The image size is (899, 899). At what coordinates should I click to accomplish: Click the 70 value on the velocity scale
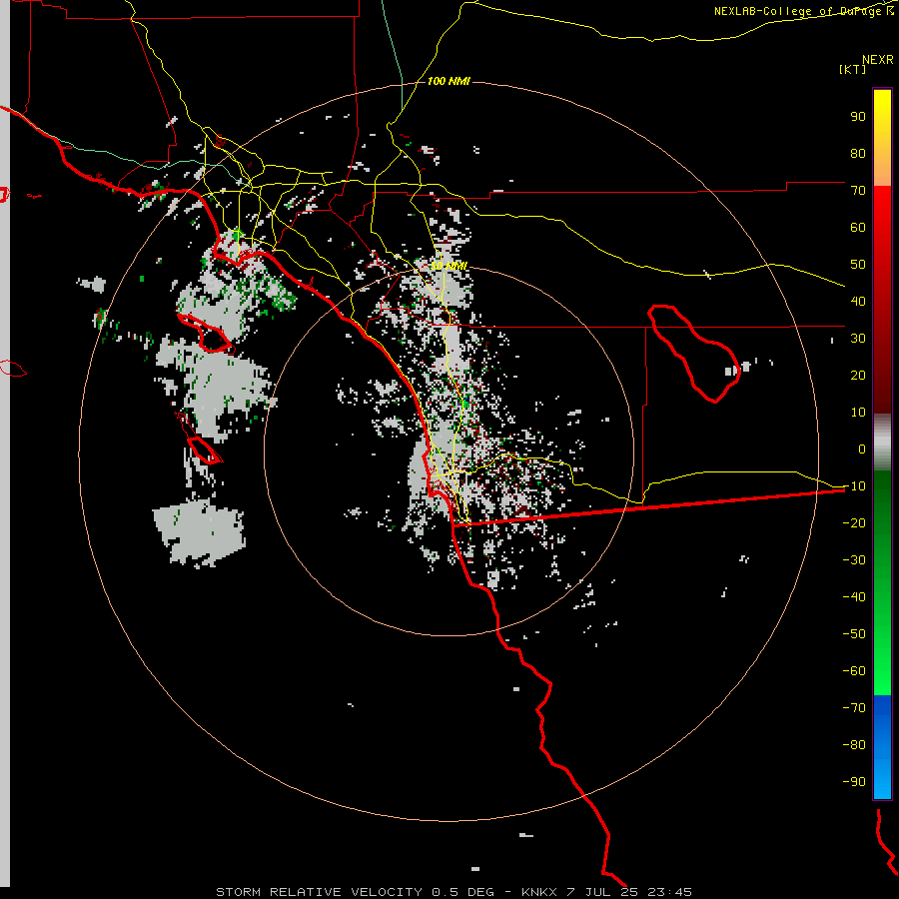tap(858, 191)
